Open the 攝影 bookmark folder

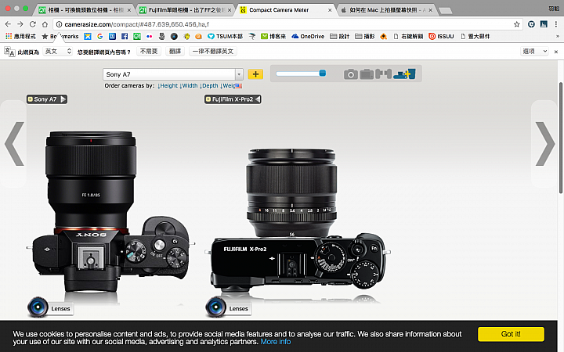click(365, 36)
